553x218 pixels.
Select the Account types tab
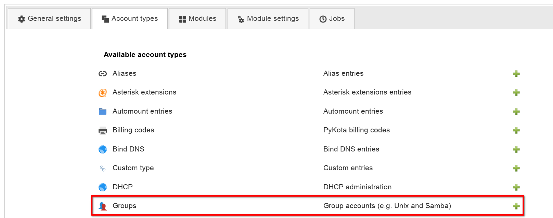click(130, 19)
